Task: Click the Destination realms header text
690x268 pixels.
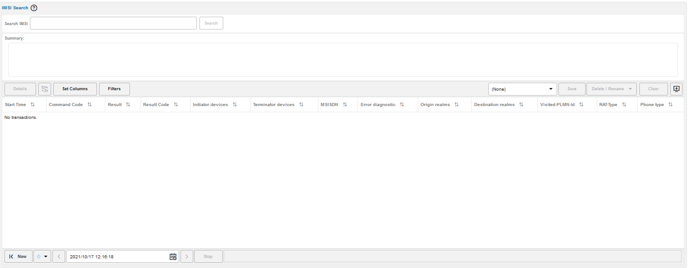Action: [x=494, y=105]
